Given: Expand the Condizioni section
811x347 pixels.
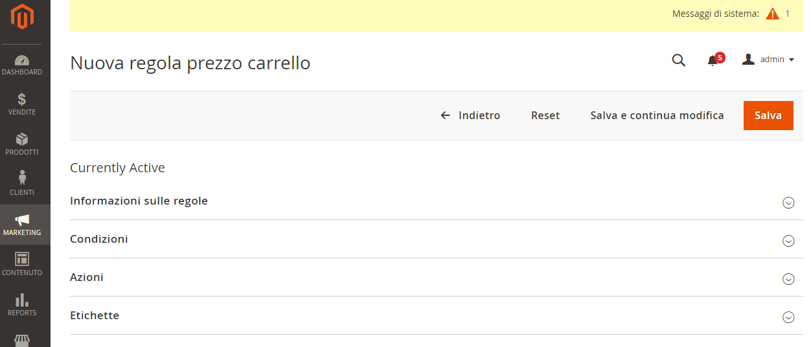Looking at the screenshot, I should pos(788,241).
